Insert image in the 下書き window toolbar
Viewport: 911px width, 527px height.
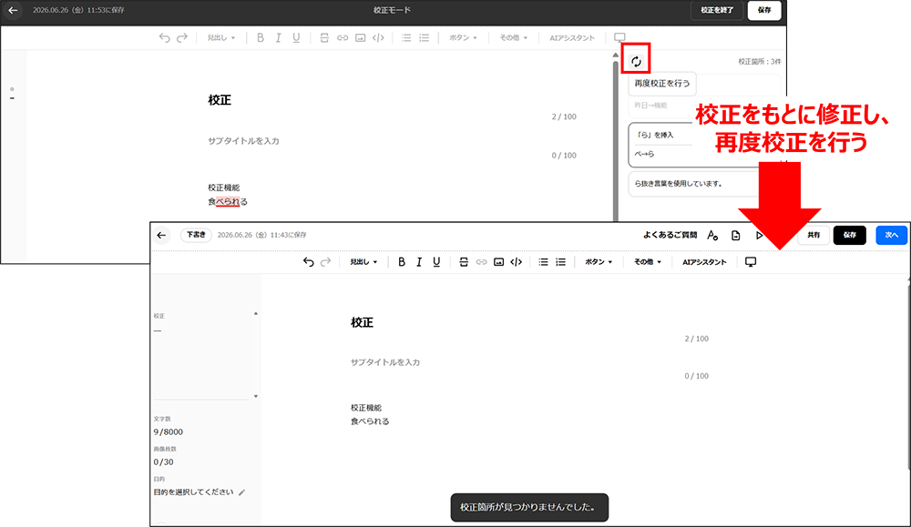coord(498,262)
